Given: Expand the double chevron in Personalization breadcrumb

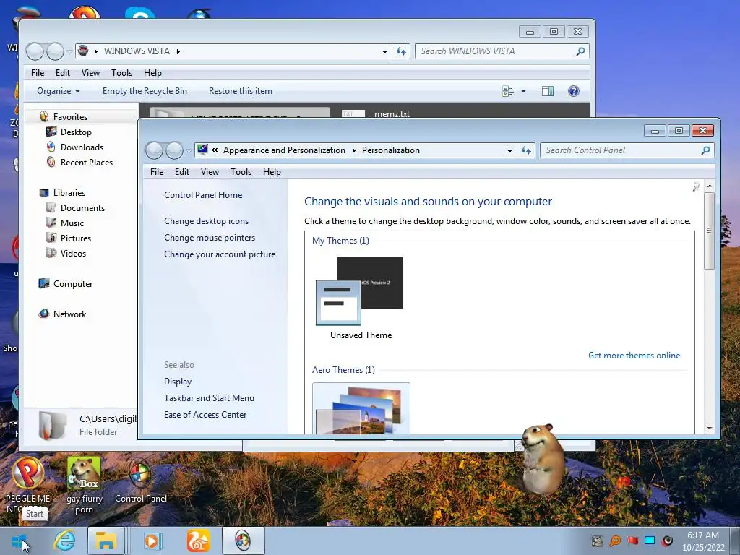Looking at the screenshot, I should pos(215,150).
